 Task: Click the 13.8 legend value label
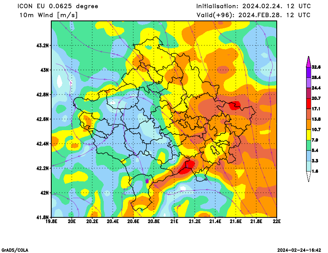pos(316,119)
